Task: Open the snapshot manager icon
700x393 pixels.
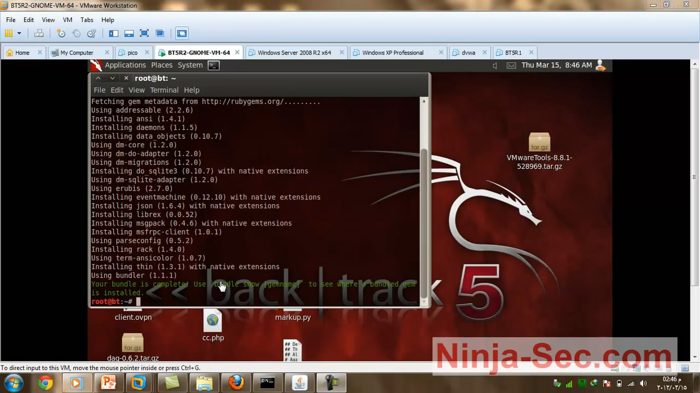Action: pyautogui.click(x=91, y=33)
